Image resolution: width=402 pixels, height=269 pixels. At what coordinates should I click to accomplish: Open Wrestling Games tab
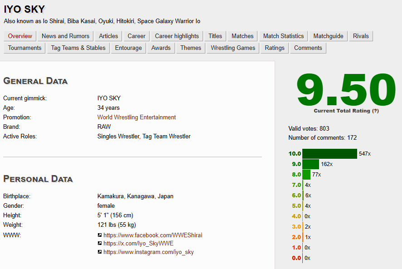[x=233, y=48]
